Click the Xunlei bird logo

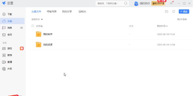click(4, 3)
